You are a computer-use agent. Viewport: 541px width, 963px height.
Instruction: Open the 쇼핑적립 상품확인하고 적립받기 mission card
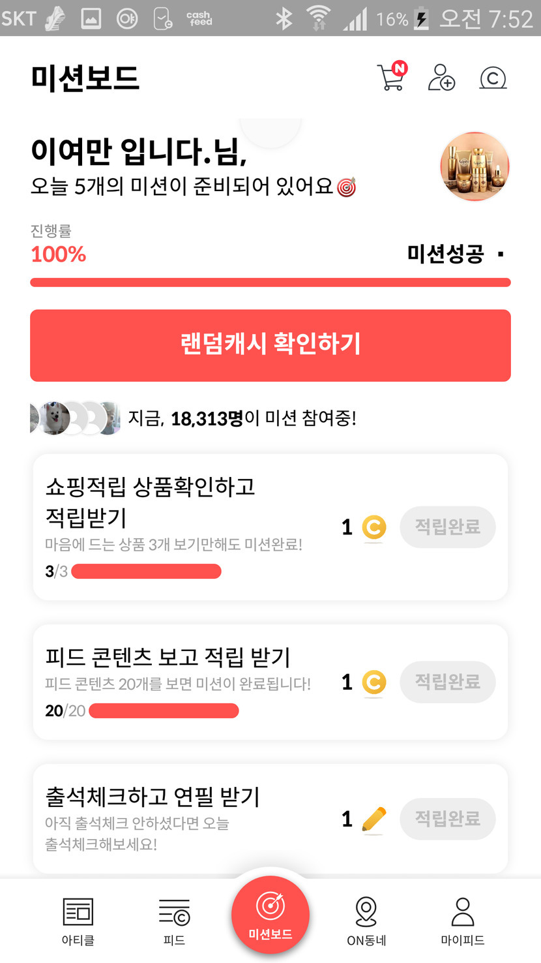click(183, 515)
